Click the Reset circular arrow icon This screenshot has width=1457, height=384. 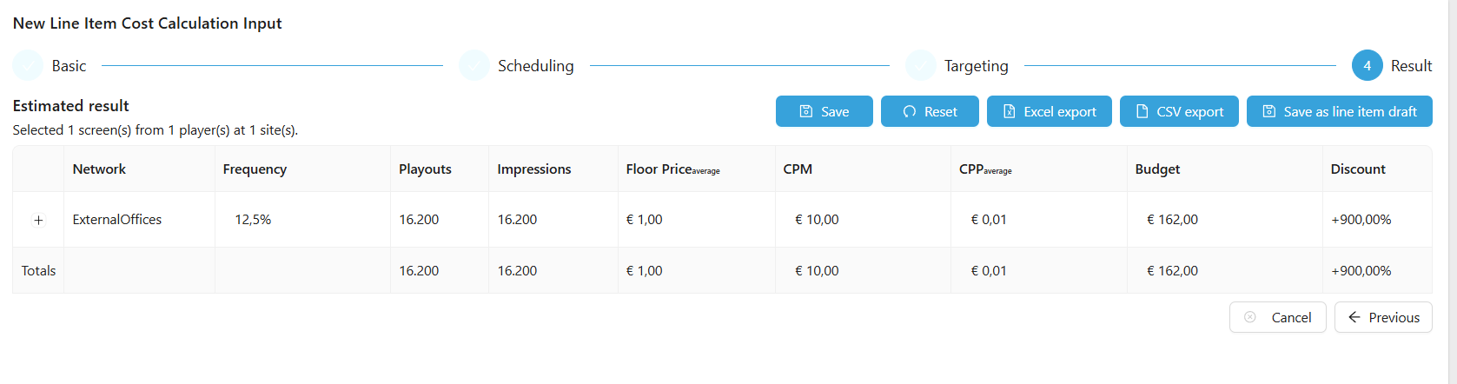910,111
